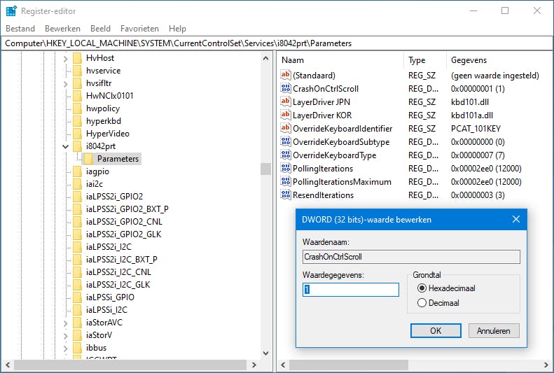
Task: Open the Beeld menu
Action: (x=100, y=29)
